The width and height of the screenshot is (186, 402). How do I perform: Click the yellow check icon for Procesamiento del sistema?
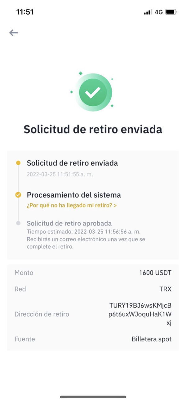pos(18,195)
